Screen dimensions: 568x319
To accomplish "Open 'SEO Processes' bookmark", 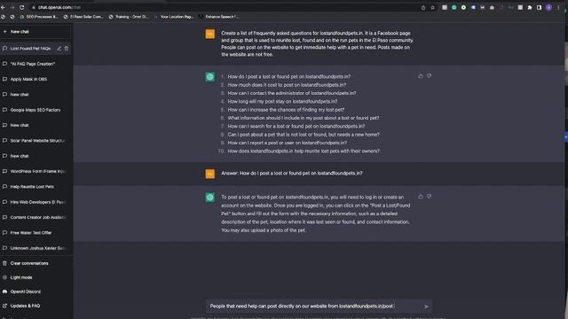I will (39, 17).
